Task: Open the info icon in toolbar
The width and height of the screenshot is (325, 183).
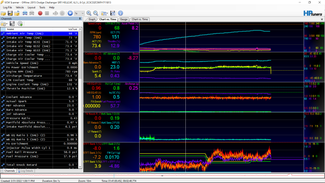Action: 120,13
